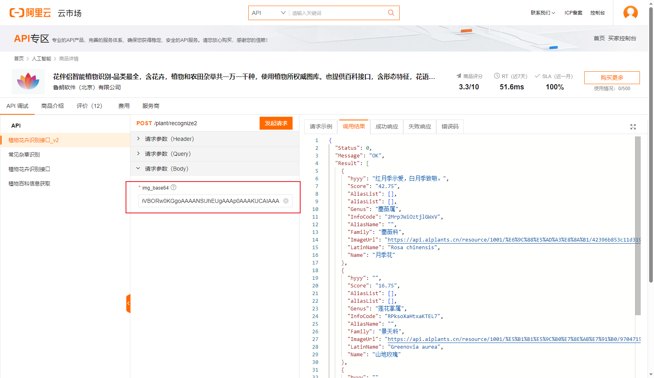Click the RT clock icon
The width and height of the screenshot is (654, 378).
(x=497, y=76)
